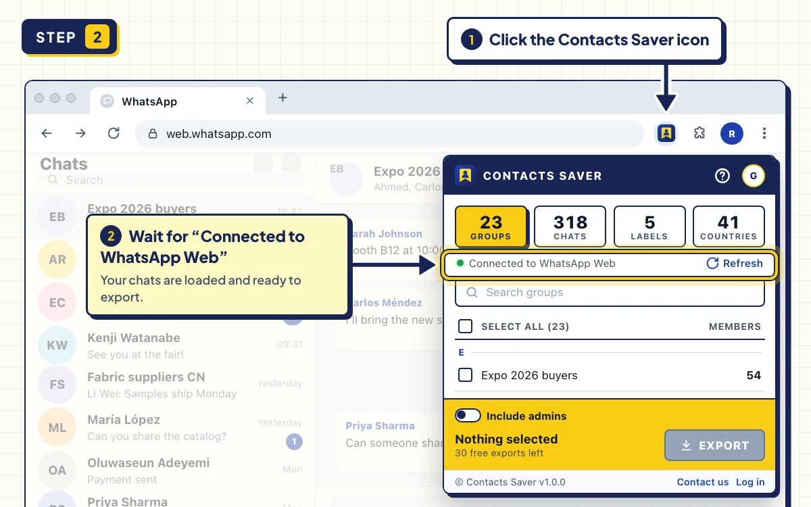Image resolution: width=811 pixels, height=507 pixels.
Task: Open the María López chat
Action: [170, 427]
